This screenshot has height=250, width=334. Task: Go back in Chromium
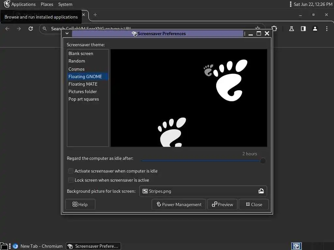tap(8, 29)
